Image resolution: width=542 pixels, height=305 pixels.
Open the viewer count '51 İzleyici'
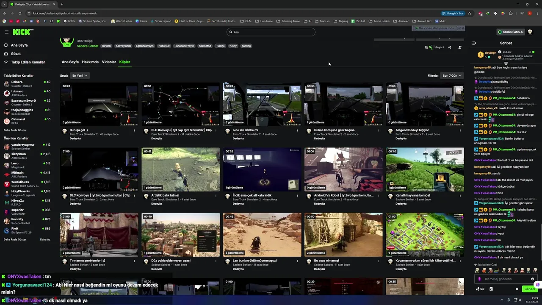434,47
